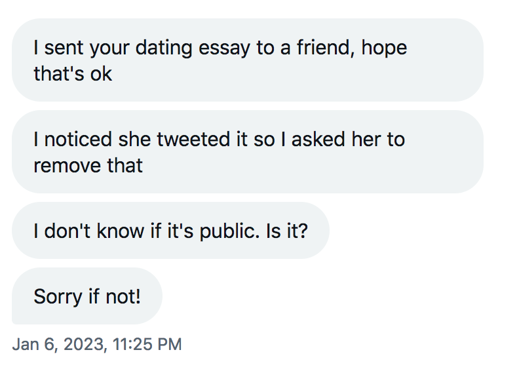Select the "Sorry if not!" message bubble
The width and height of the screenshot is (519, 371).
point(87,296)
